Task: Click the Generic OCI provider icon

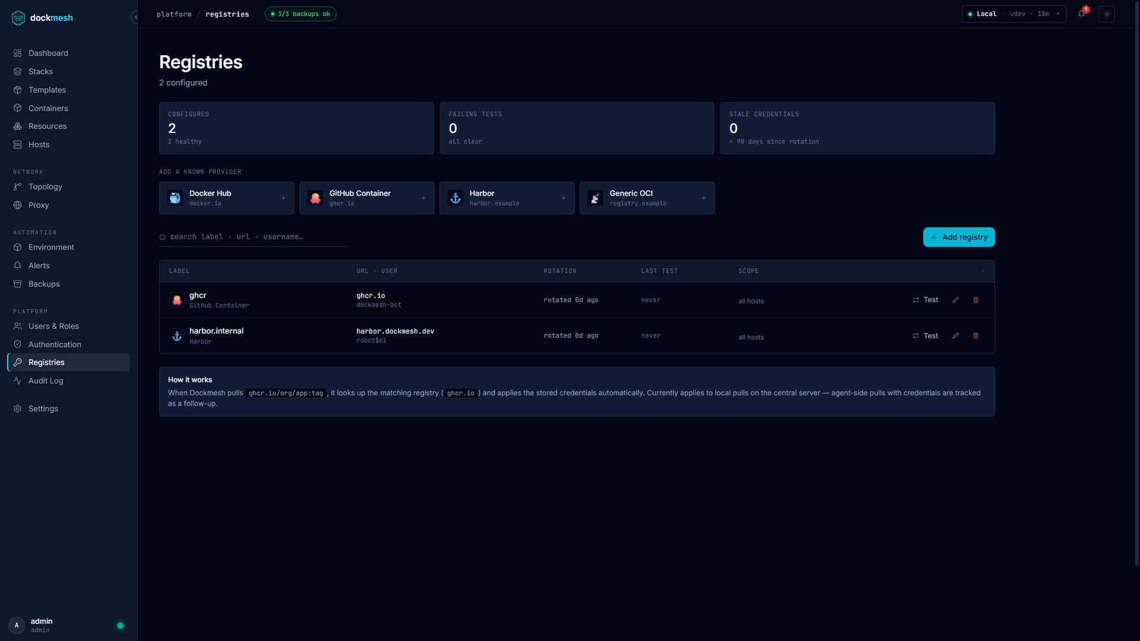Action: (596, 198)
